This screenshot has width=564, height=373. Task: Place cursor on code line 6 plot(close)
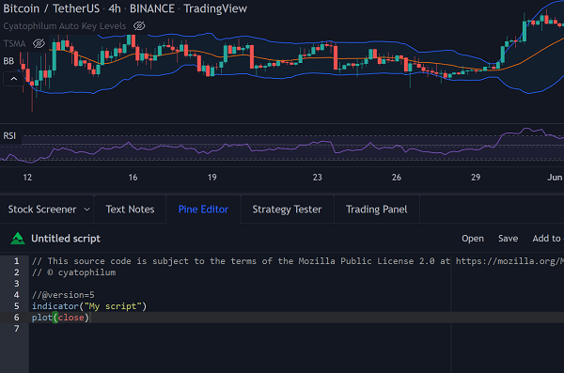tap(60, 318)
